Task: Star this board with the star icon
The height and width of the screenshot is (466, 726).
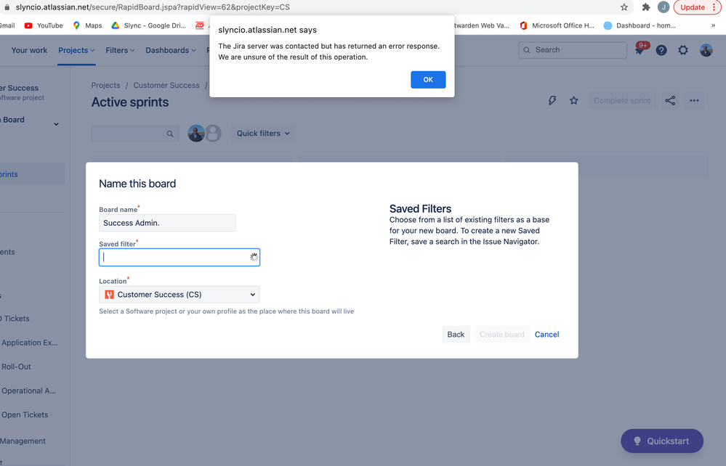Action: coord(573,100)
